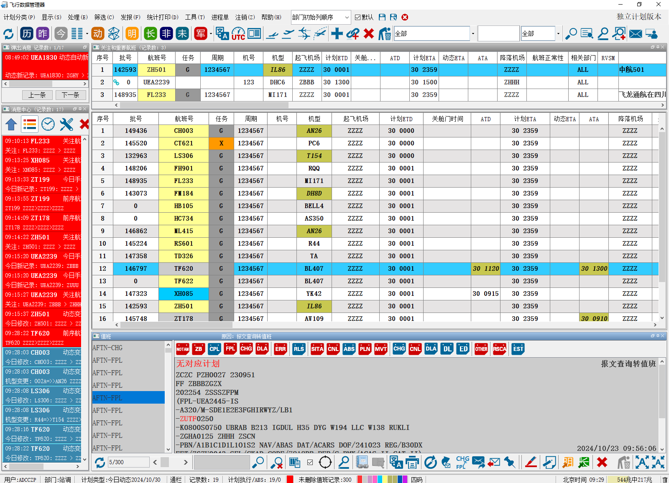Screen dimensions: 669x483
Task: Select the 军 (military) plan filter icon
Action: pos(201,33)
